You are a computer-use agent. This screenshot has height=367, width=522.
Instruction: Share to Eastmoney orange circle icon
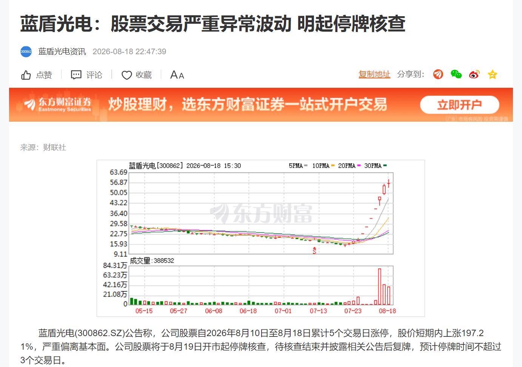438,74
